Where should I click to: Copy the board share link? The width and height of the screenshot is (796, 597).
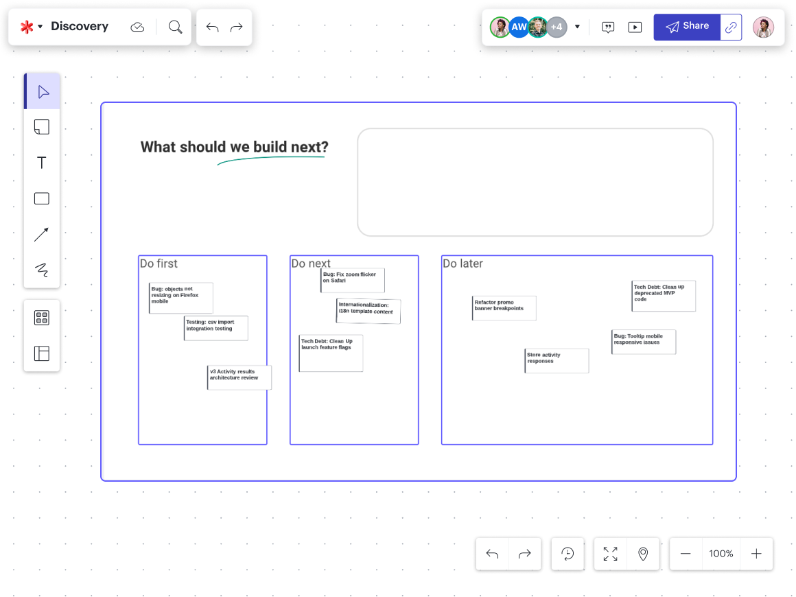point(731,27)
